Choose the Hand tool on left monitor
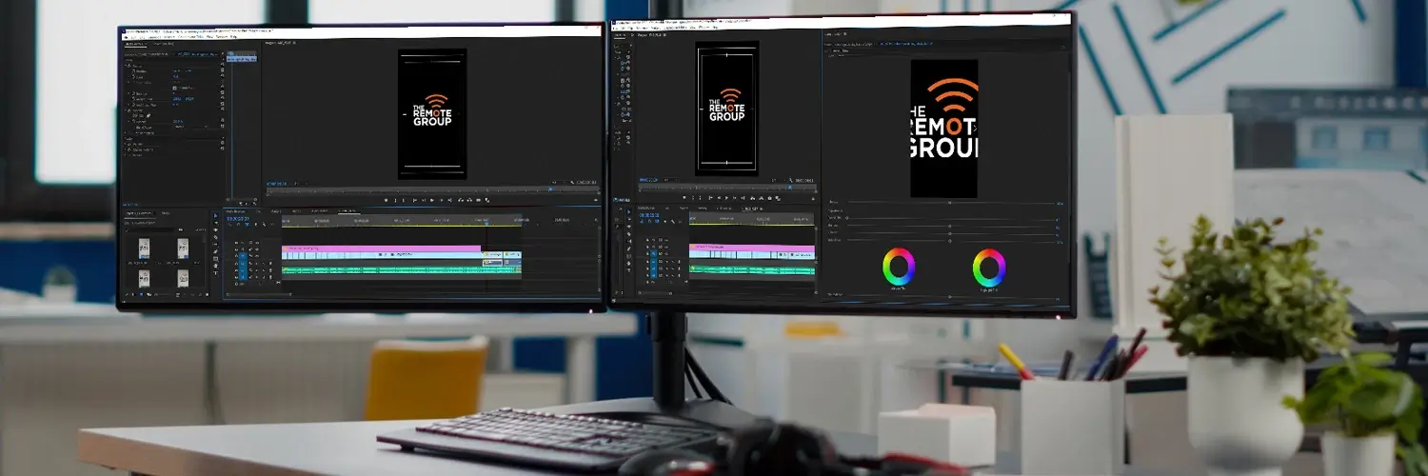1428x476 pixels. point(215,266)
